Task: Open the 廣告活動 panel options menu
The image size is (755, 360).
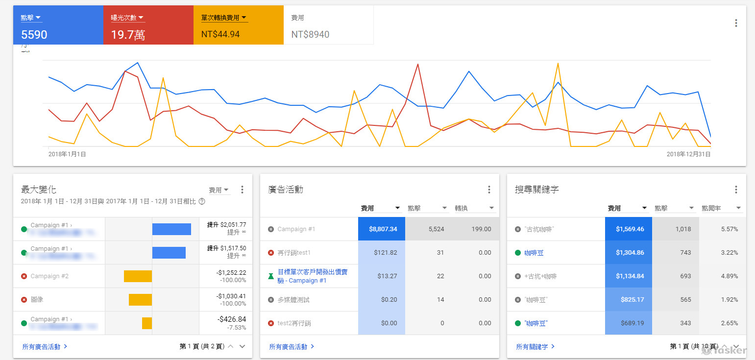Action: 489,190
